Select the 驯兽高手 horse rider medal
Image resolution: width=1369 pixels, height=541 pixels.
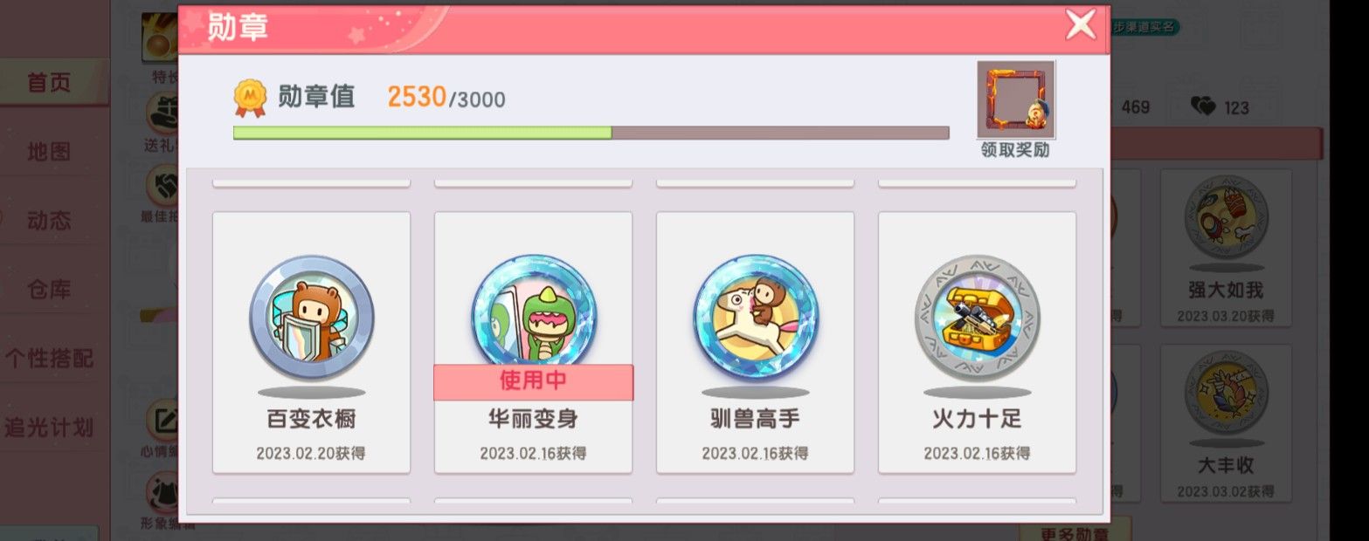point(755,343)
